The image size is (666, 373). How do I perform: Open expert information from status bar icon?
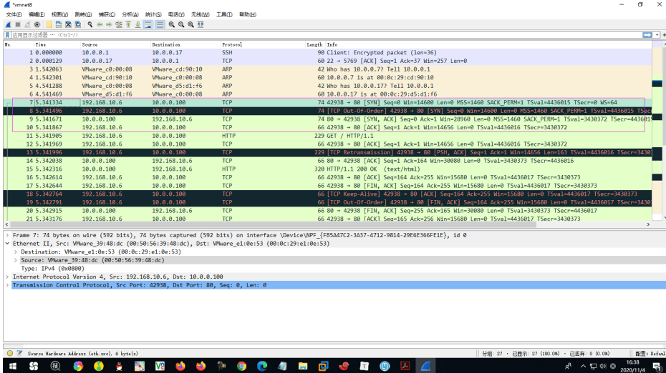10,353
